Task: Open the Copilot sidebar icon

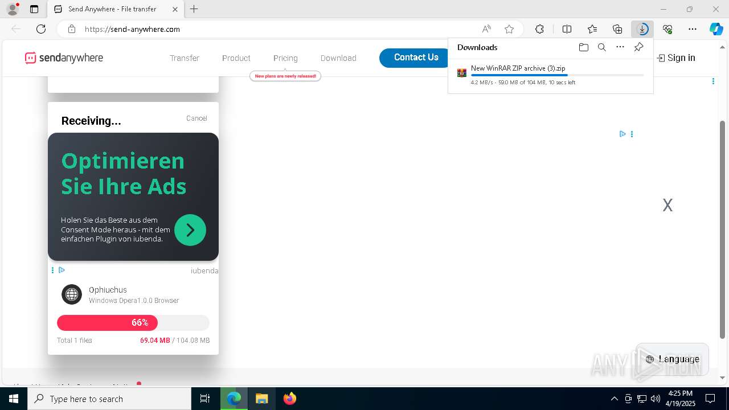Action: pyautogui.click(x=716, y=29)
